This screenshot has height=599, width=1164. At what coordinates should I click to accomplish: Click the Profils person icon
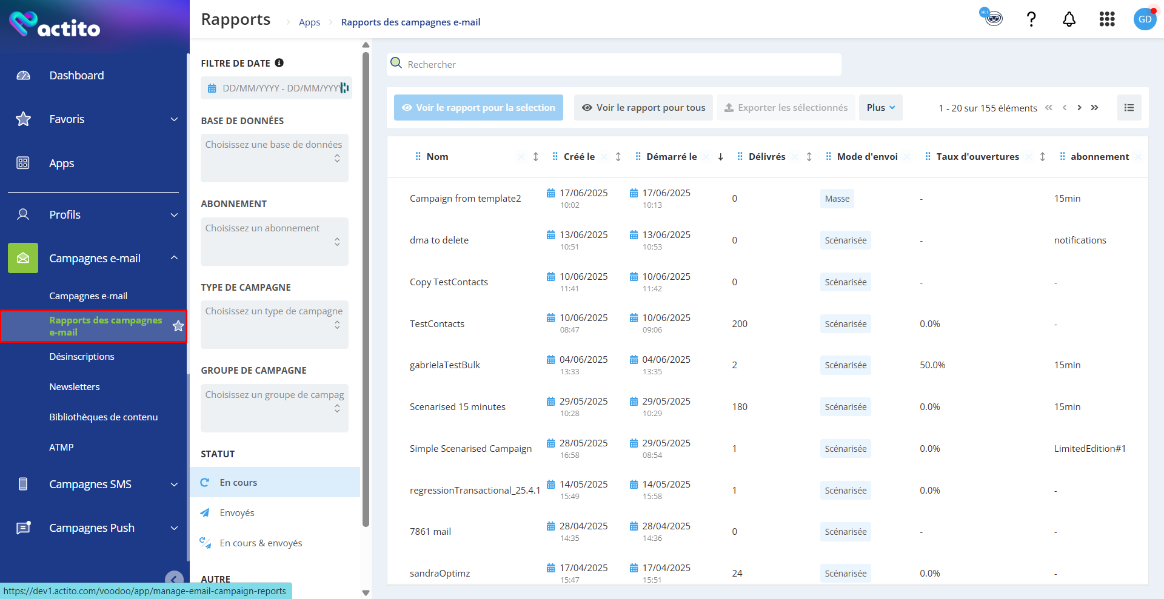pyautogui.click(x=23, y=214)
